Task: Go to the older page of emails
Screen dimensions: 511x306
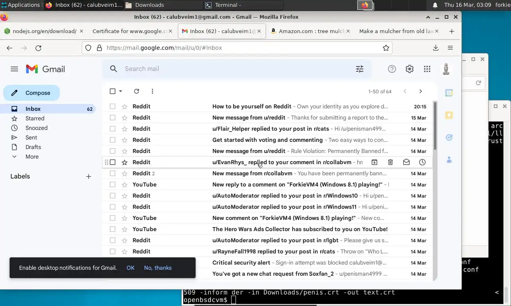Action: tap(420, 91)
